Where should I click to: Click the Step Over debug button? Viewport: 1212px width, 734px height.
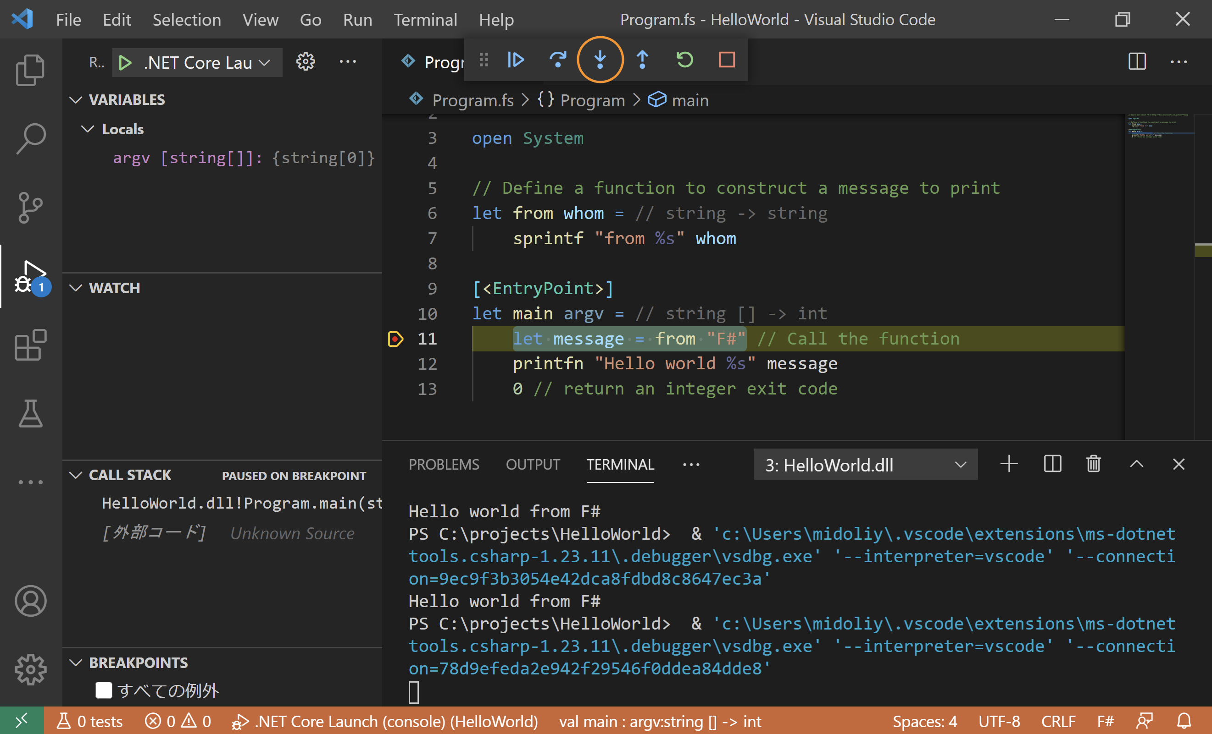[x=558, y=60]
